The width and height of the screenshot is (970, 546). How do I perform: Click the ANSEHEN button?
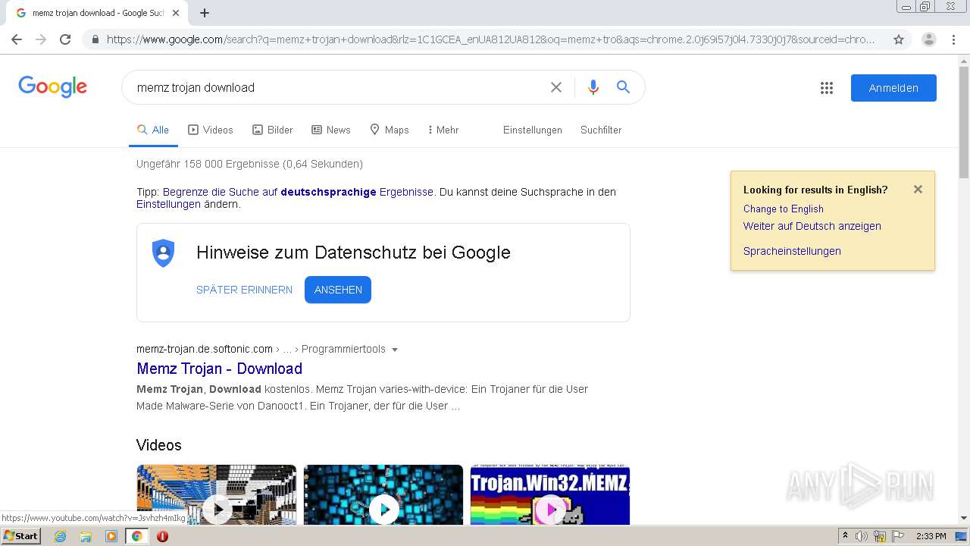tap(338, 290)
